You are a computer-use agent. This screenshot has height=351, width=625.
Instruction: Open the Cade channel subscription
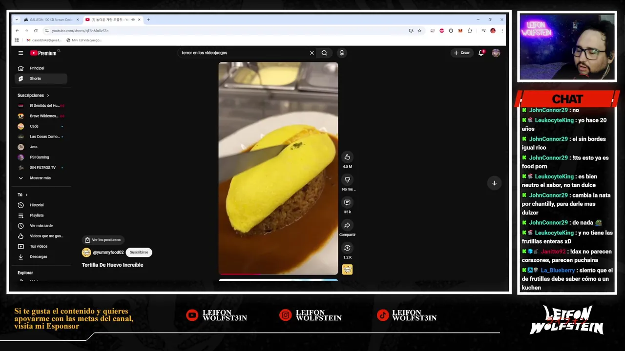pyautogui.click(x=42, y=126)
